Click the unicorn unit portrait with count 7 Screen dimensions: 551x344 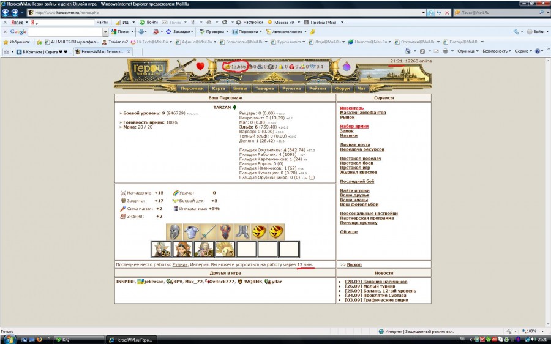pyautogui.click(x=225, y=249)
